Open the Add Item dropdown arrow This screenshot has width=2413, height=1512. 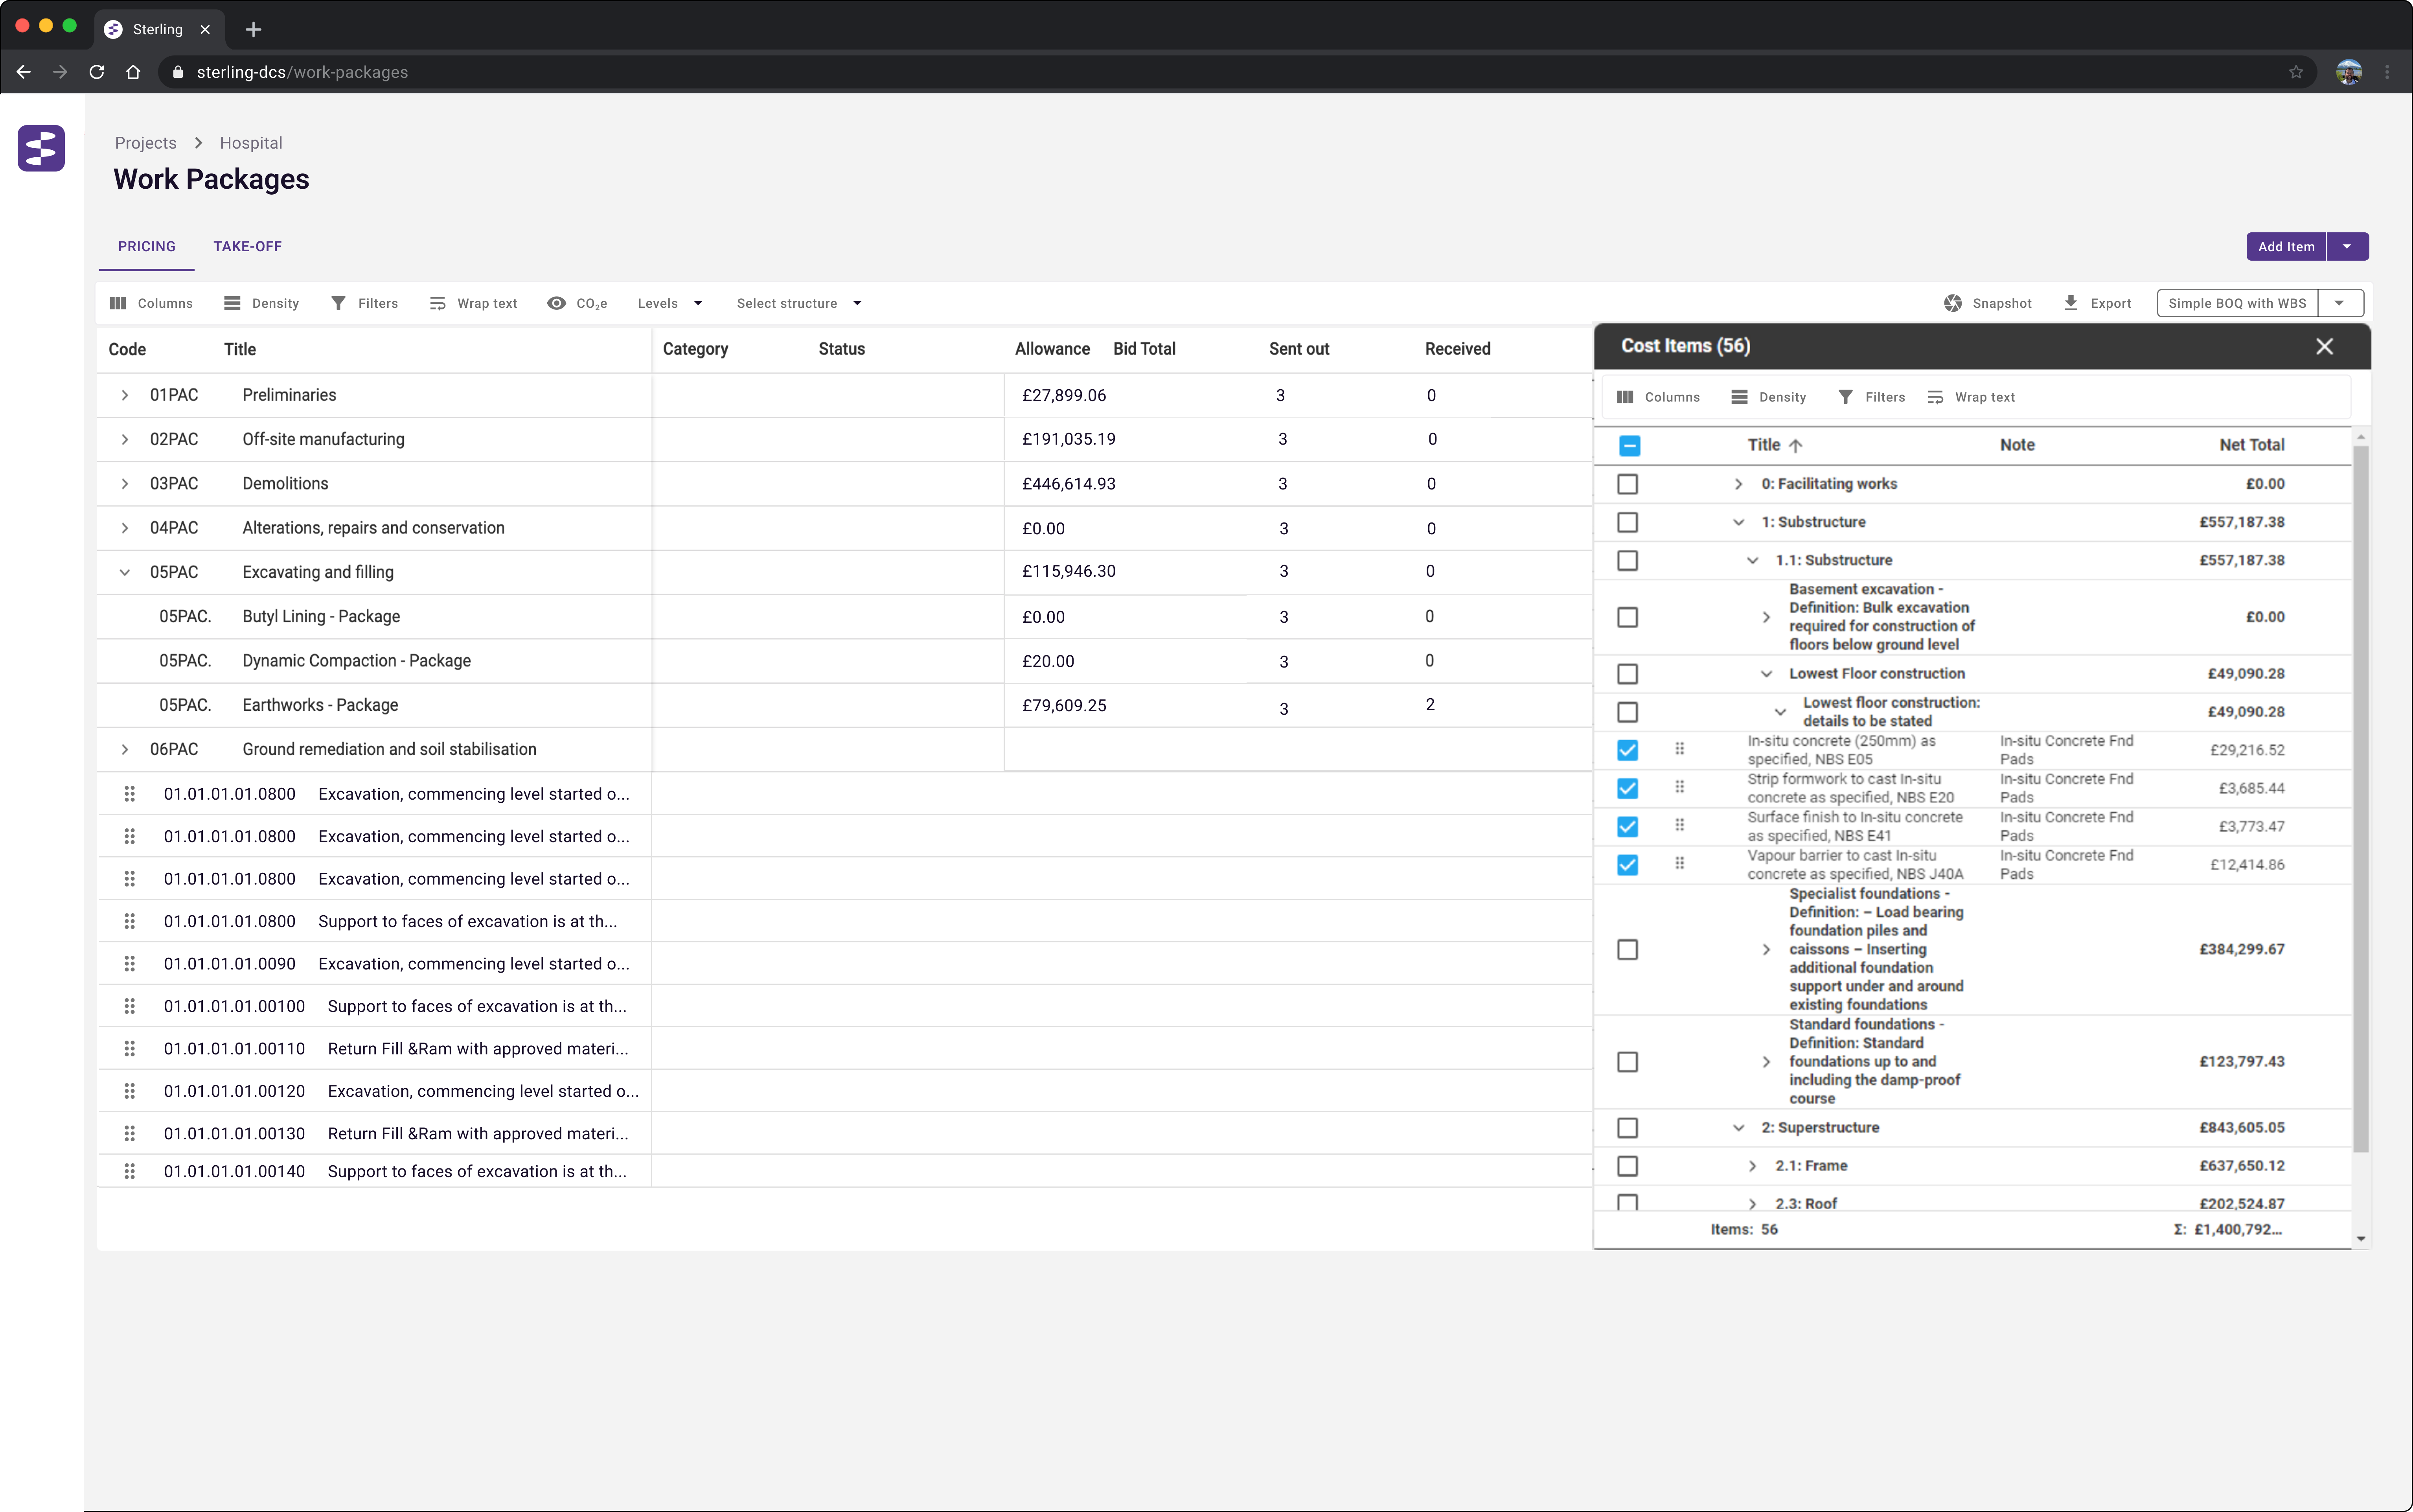[x=2347, y=246]
